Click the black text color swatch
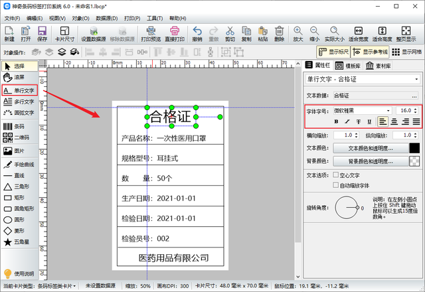The height and width of the screenshot is (292, 425). (x=414, y=148)
